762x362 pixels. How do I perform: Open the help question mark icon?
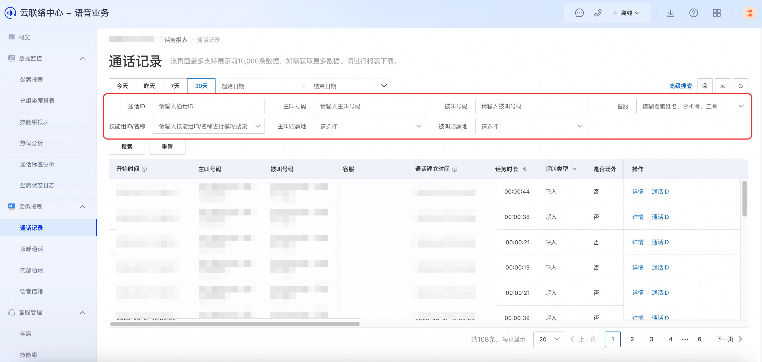click(693, 13)
